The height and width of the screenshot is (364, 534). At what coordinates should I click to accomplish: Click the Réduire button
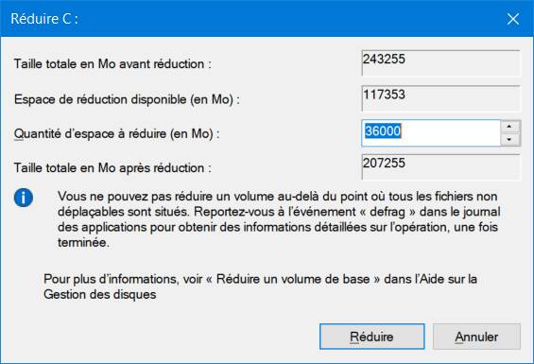tap(371, 337)
